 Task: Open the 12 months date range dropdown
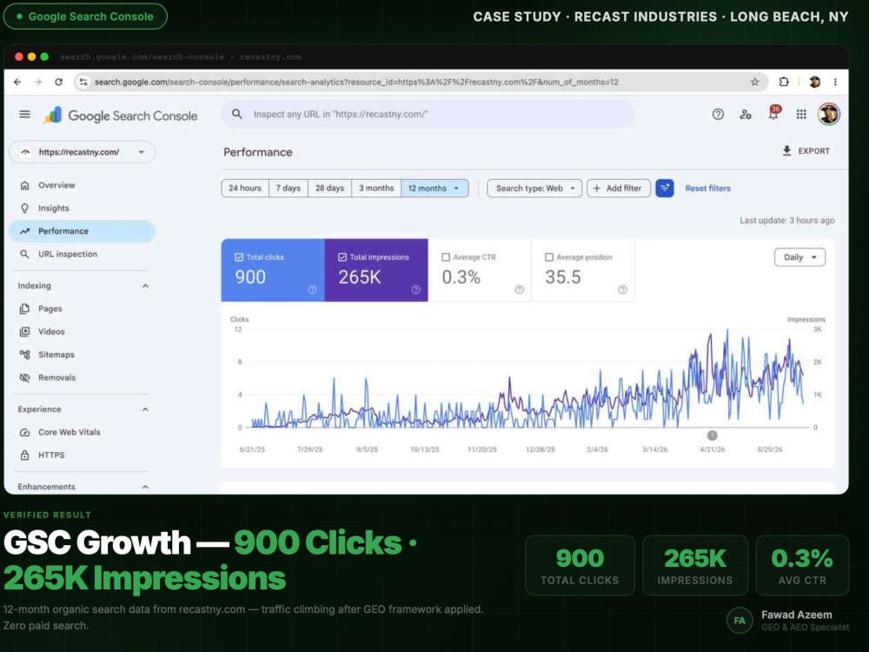coord(434,189)
